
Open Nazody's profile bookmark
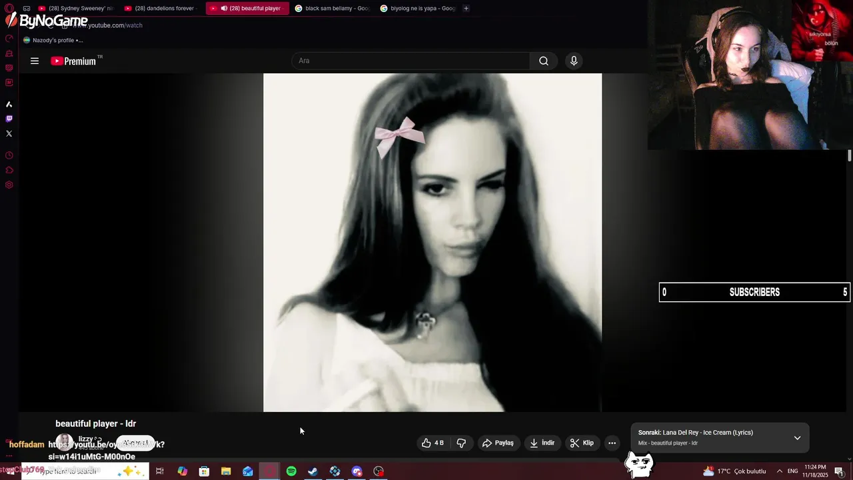pyautogui.click(x=53, y=40)
